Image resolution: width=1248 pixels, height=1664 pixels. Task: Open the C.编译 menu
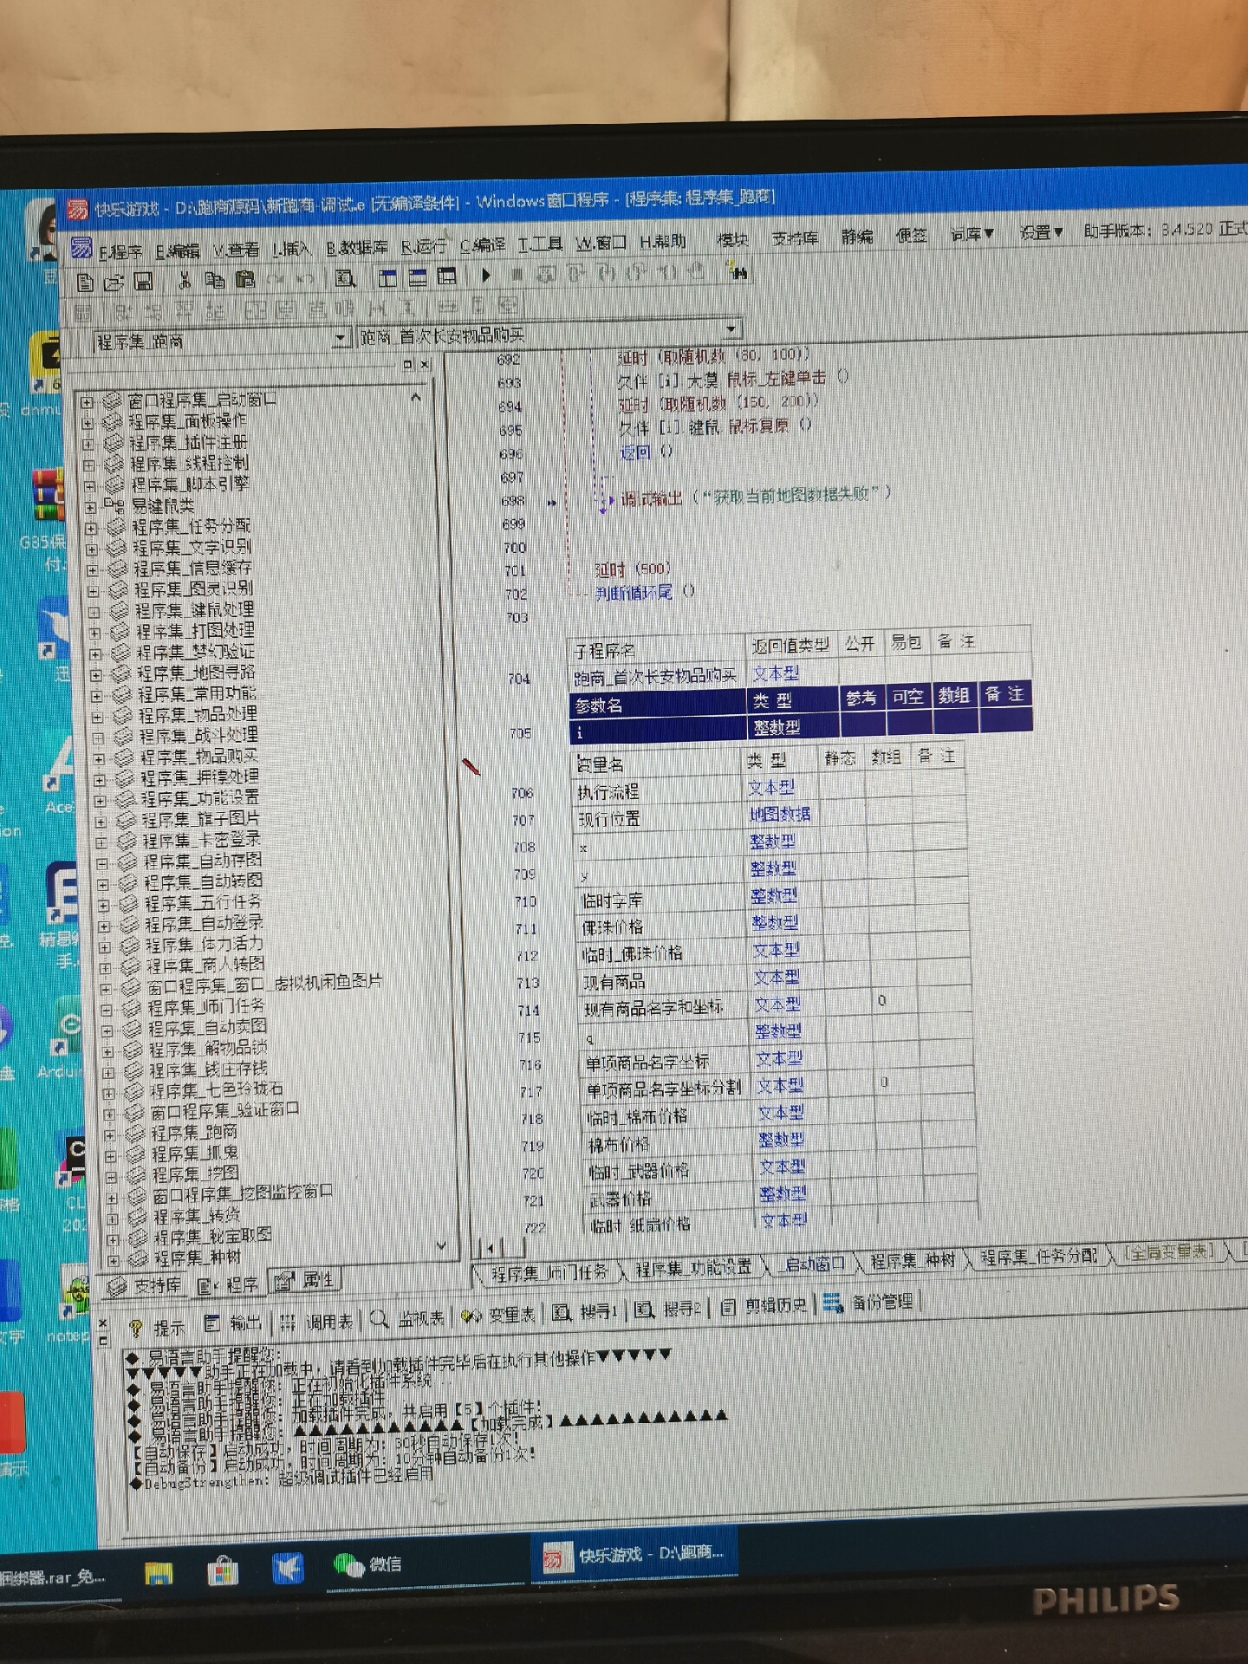tap(483, 245)
